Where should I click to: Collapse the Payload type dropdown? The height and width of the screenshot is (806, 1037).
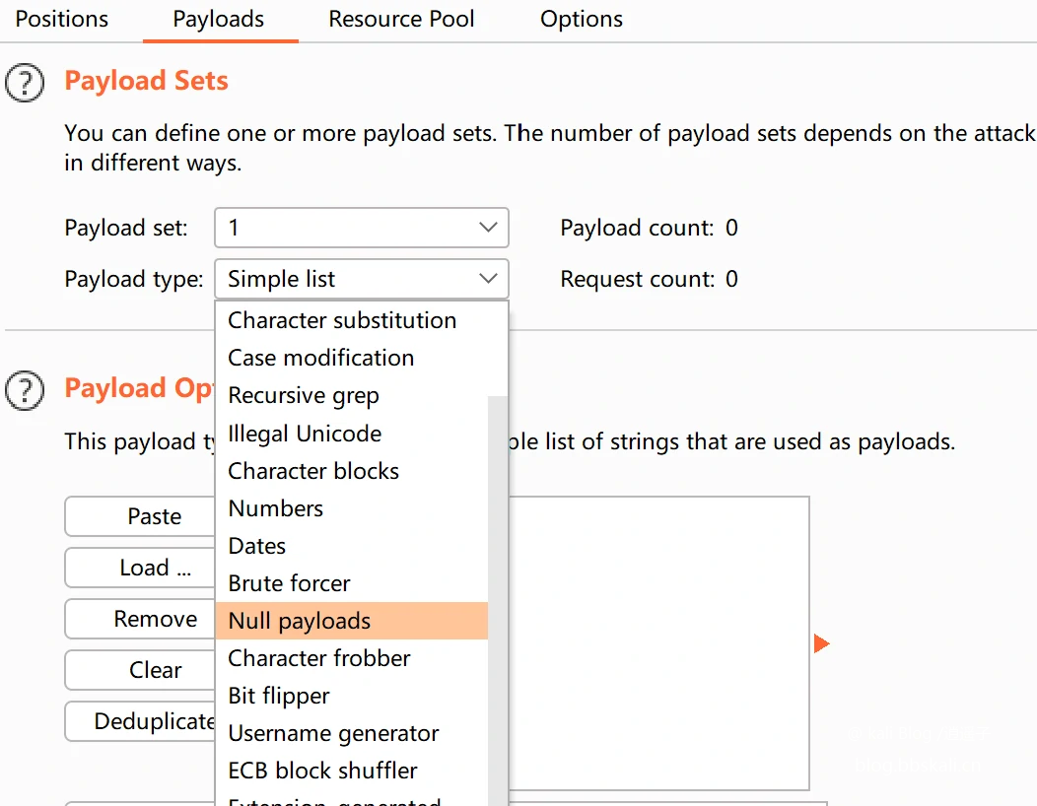361,279
